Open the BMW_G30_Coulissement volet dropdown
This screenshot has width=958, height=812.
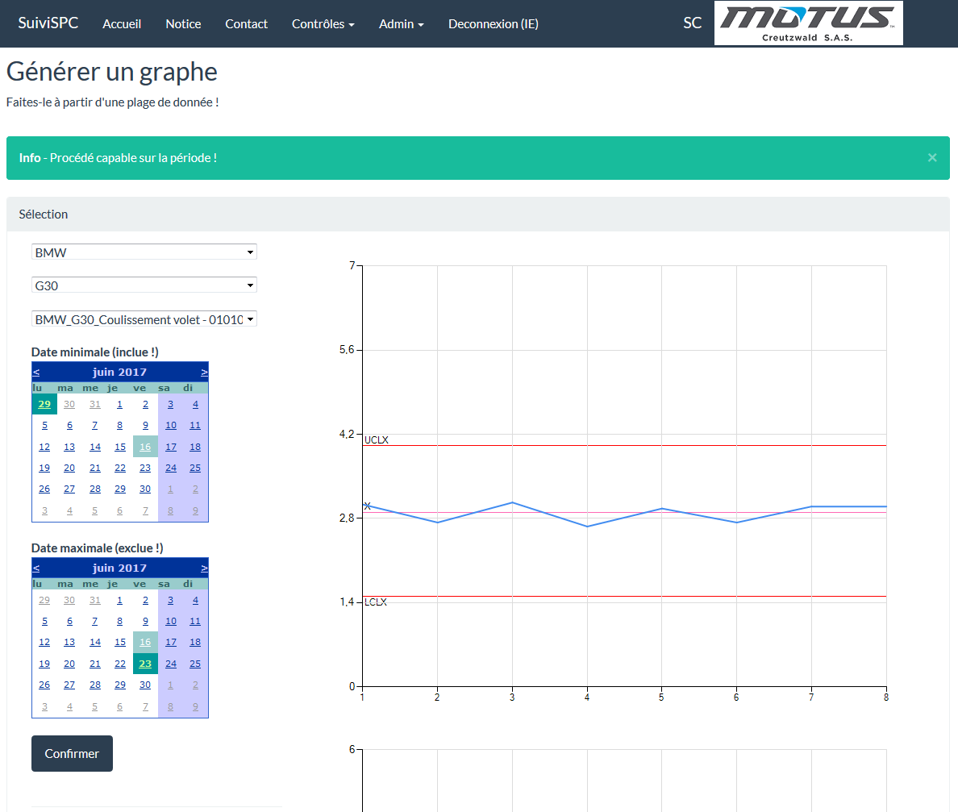click(144, 319)
